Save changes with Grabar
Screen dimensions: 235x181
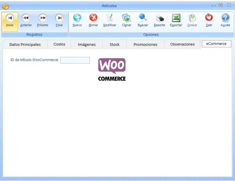pyautogui.click(x=192, y=20)
